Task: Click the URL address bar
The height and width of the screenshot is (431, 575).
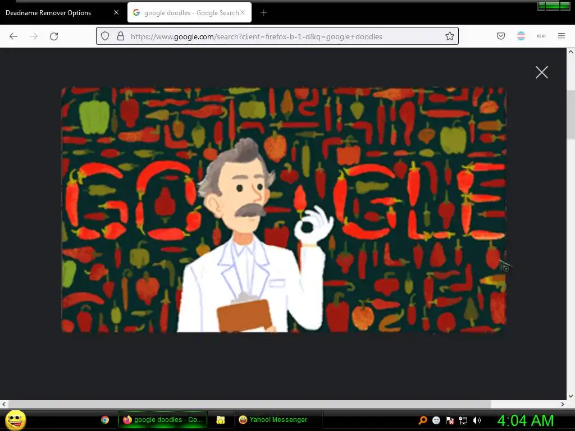Action: (277, 36)
